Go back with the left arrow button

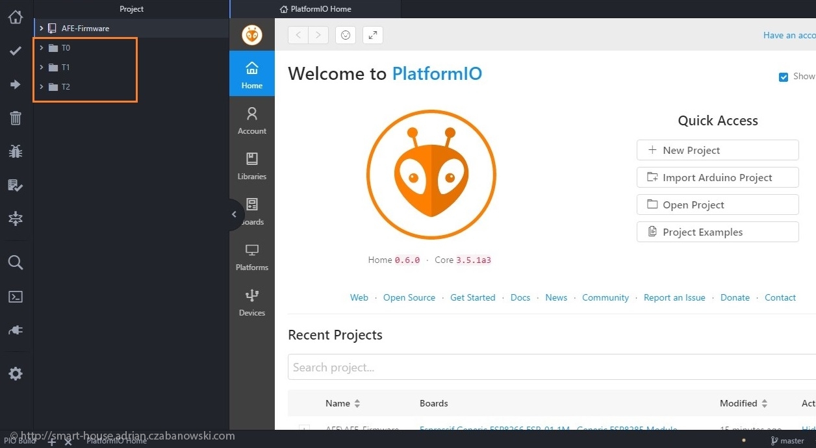[x=298, y=35]
